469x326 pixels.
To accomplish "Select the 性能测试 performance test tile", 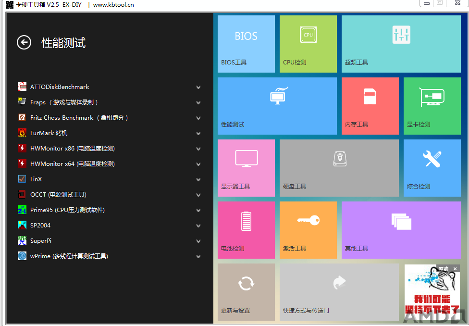I will coord(277,106).
